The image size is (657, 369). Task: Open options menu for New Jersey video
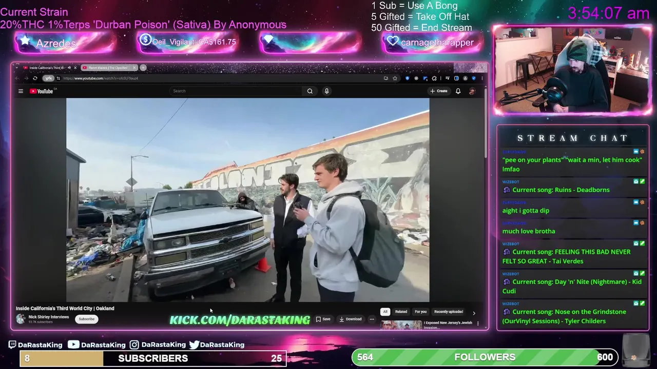point(478,323)
